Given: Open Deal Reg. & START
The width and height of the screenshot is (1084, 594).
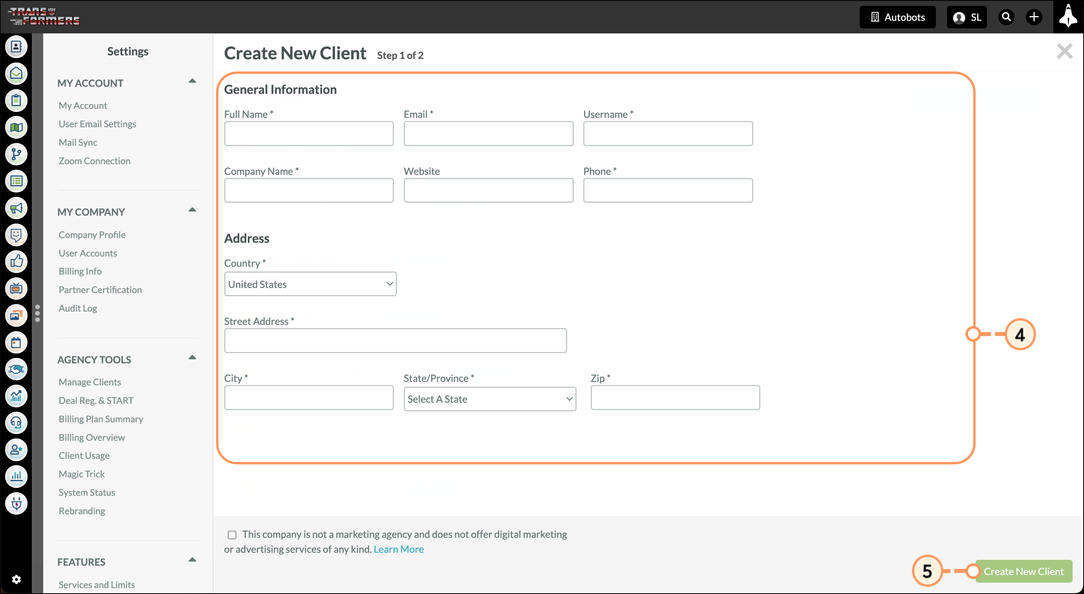Looking at the screenshot, I should tap(96, 400).
